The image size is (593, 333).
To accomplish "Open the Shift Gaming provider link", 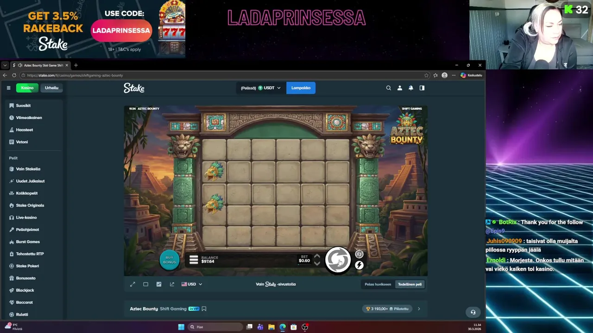I will 173,308.
